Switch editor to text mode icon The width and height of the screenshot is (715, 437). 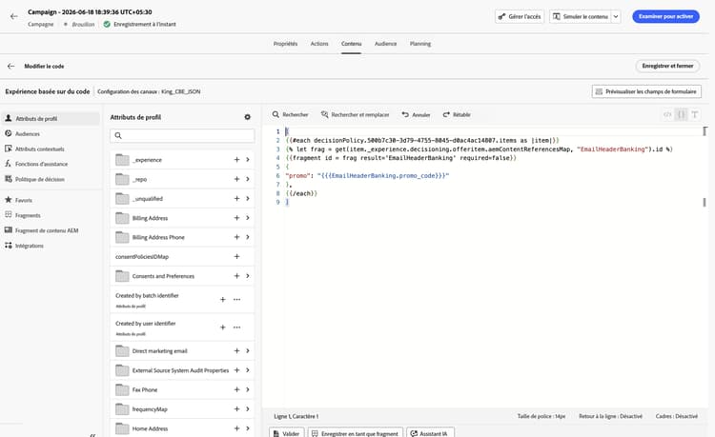click(695, 114)
